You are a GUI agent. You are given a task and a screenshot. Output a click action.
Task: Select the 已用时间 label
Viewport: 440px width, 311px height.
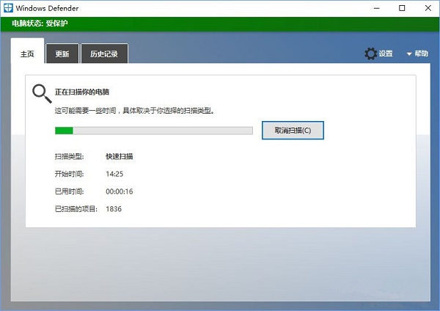69,191
